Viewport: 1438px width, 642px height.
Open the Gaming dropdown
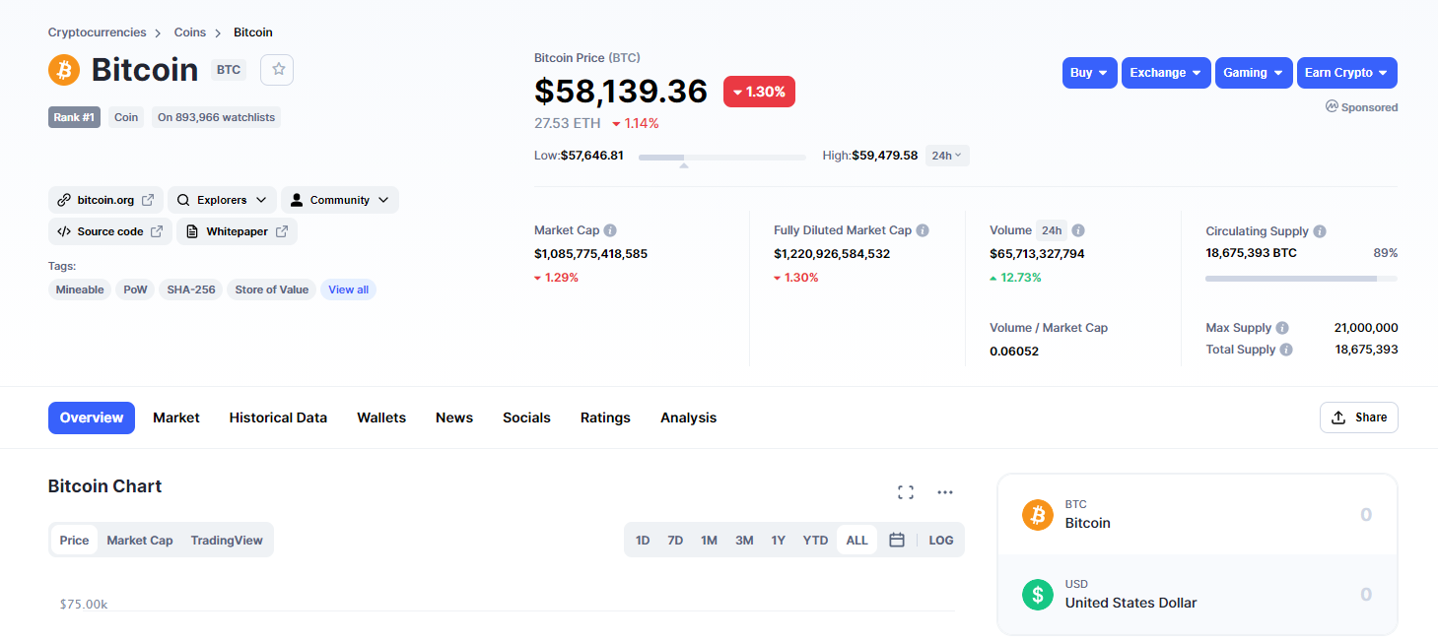coord(1254,73)
